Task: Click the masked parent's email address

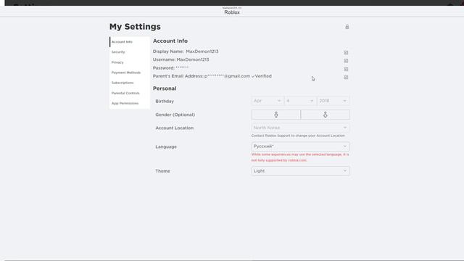Action: pyautogui.click(x=227, y=76)
